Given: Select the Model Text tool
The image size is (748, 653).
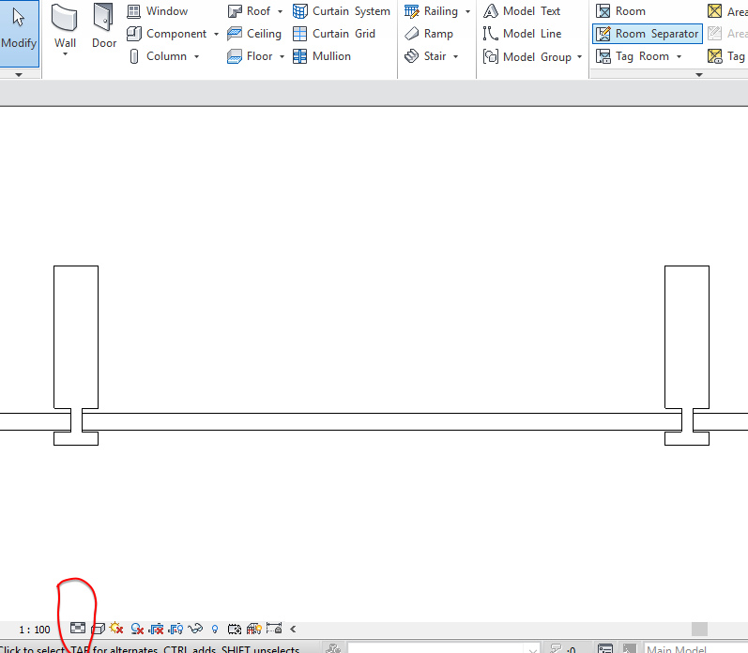Looking at the screenshot, I should pos(522,11).
